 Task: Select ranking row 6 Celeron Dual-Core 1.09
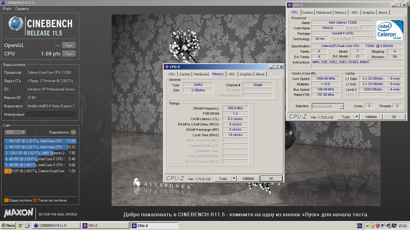coord(40,171)
